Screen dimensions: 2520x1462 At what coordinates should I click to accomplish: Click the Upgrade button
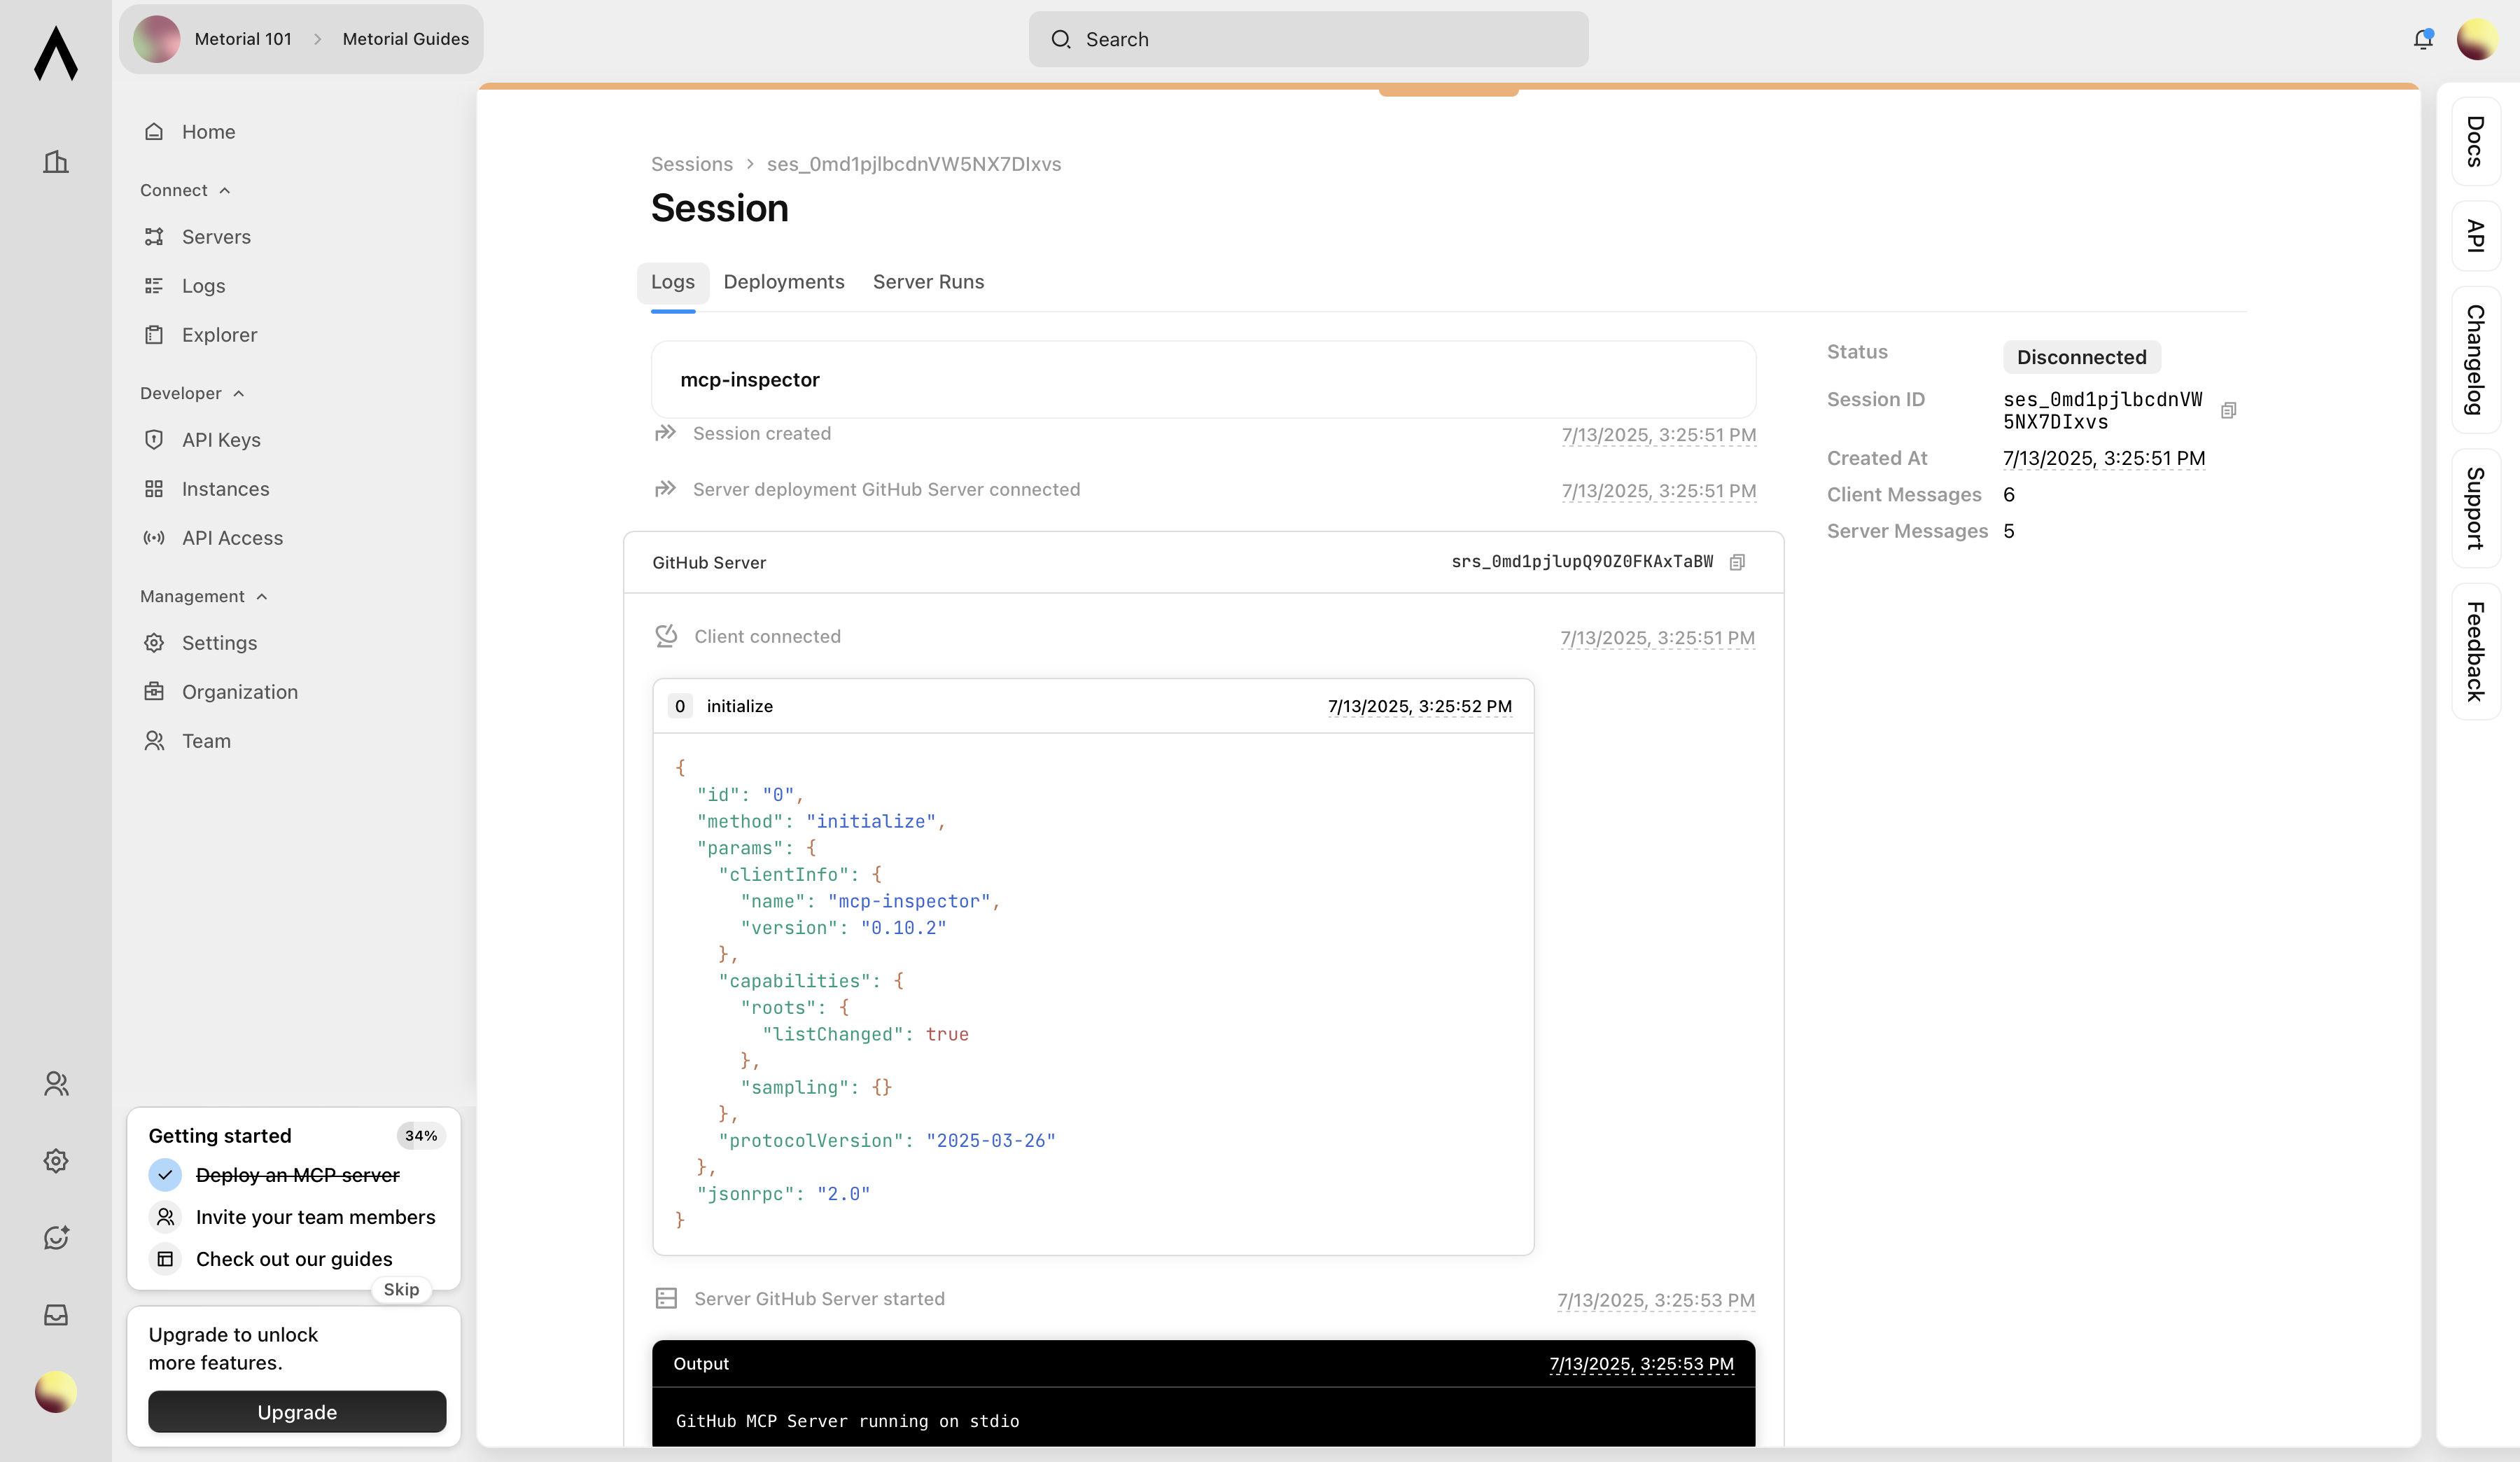296,1412
